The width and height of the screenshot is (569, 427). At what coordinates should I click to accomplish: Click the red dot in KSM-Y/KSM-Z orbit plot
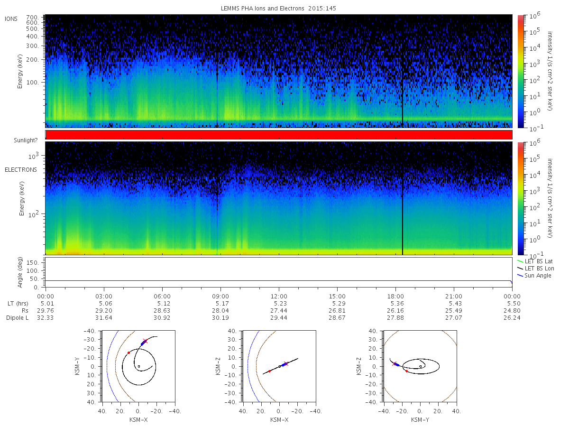[406, 371]
